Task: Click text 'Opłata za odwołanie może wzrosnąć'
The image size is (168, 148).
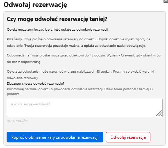Action: coord(35,72)
